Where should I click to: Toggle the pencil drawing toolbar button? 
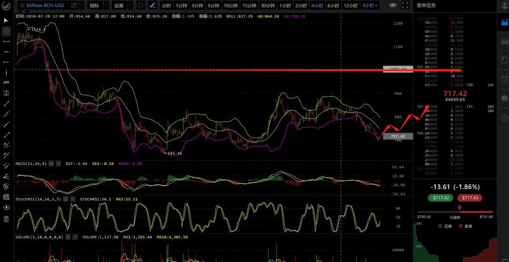click(153, 6)
